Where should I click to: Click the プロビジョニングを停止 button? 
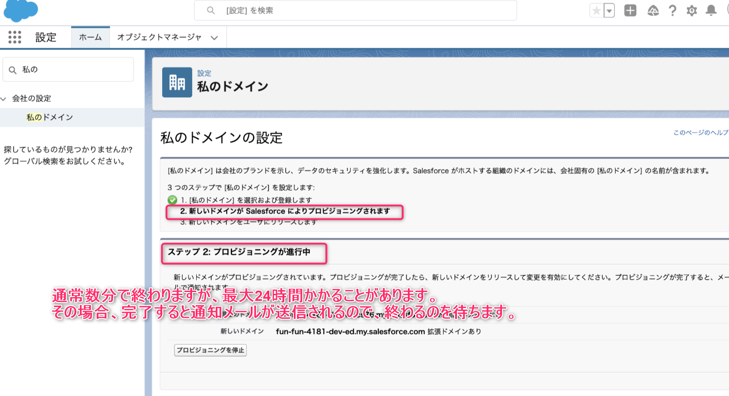pyautogui.click(x=210, y=350)
